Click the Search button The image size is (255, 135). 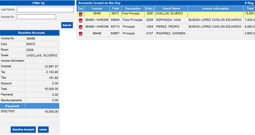coord(67,25)
